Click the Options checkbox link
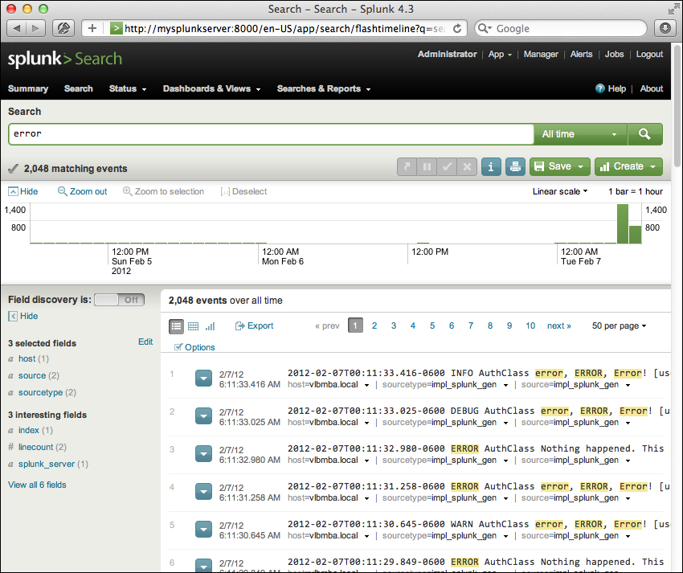 click(194, 347)
